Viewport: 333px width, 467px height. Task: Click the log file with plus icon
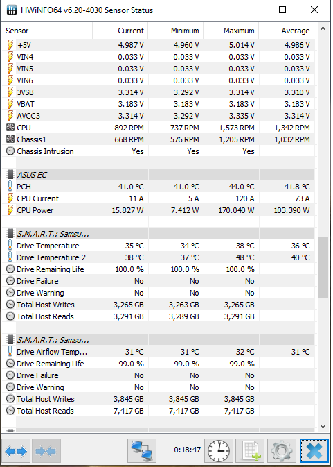pos(250,451)
